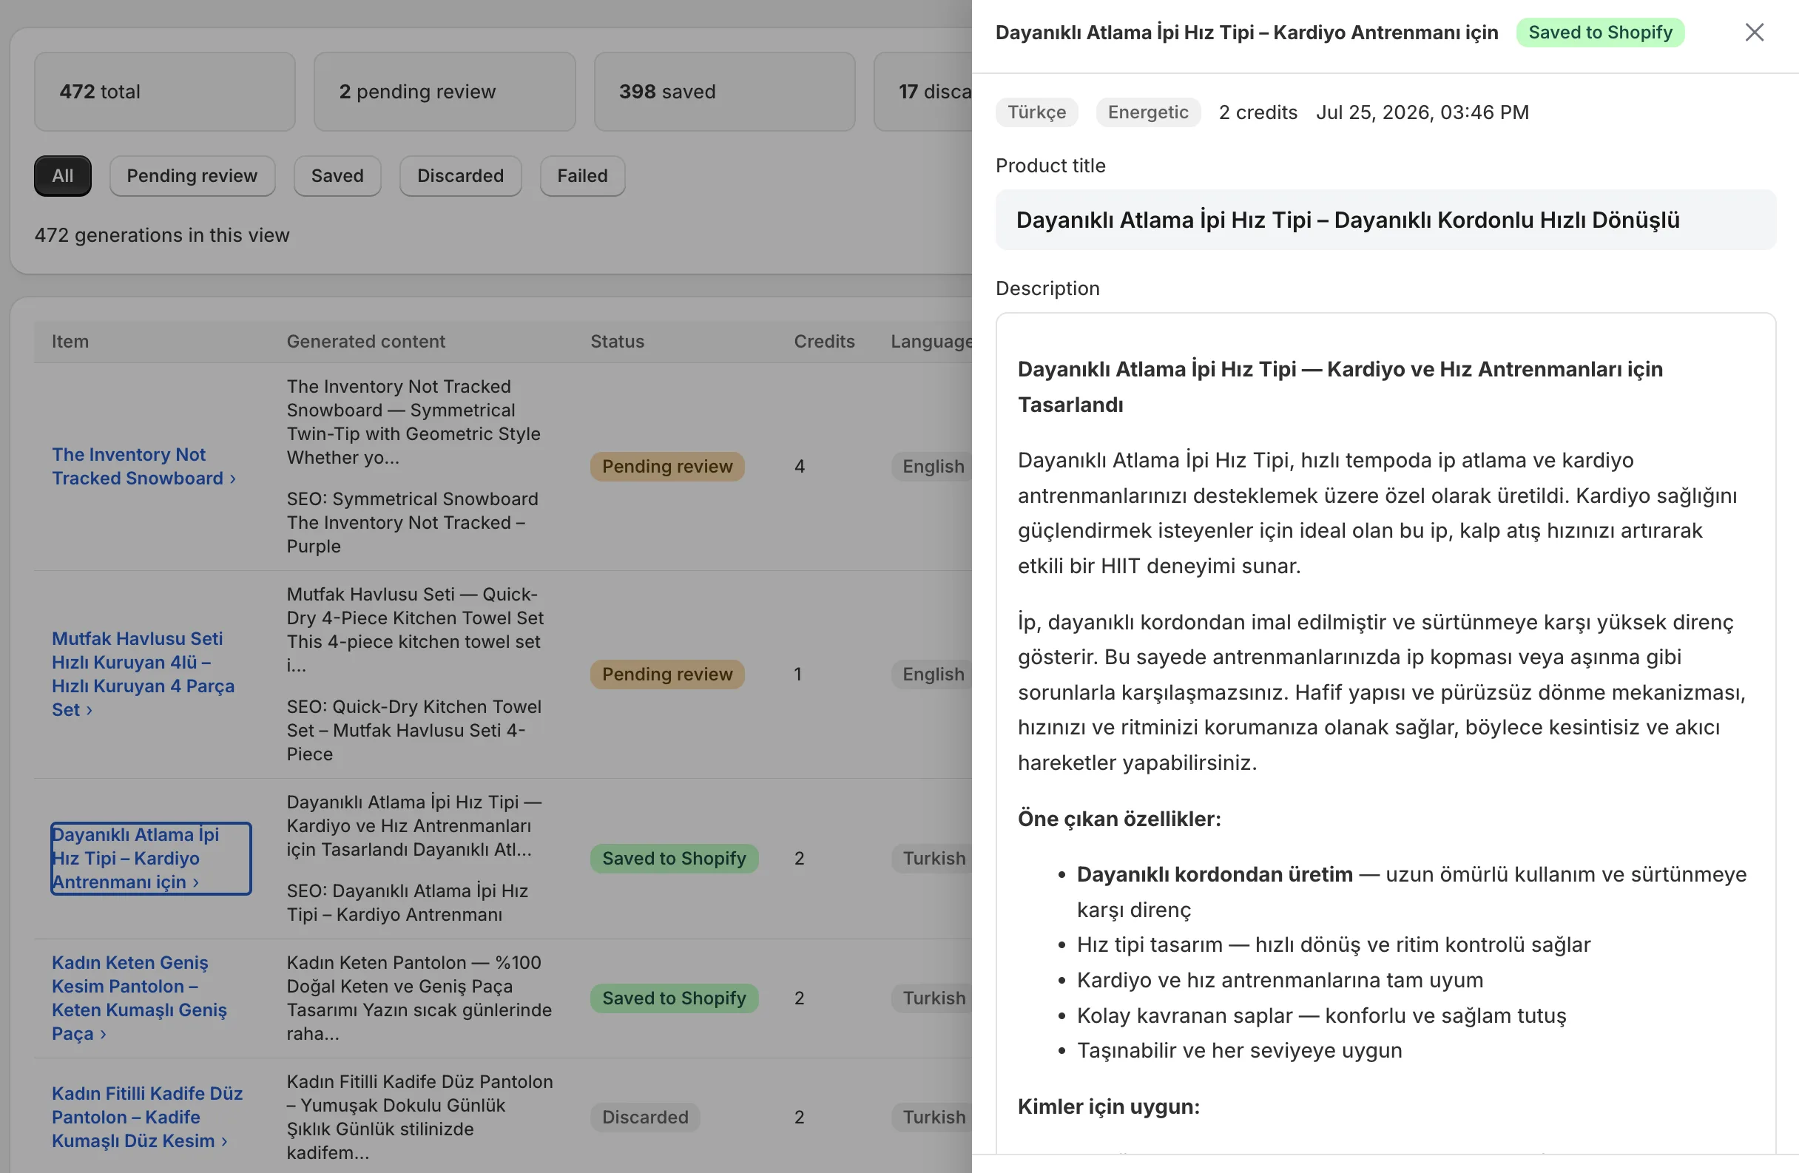Image resolution: width=1799 pixels, height=1173 pixels.
Task: Click the Discarded status badge in Kadife row
Action: 645,1117
